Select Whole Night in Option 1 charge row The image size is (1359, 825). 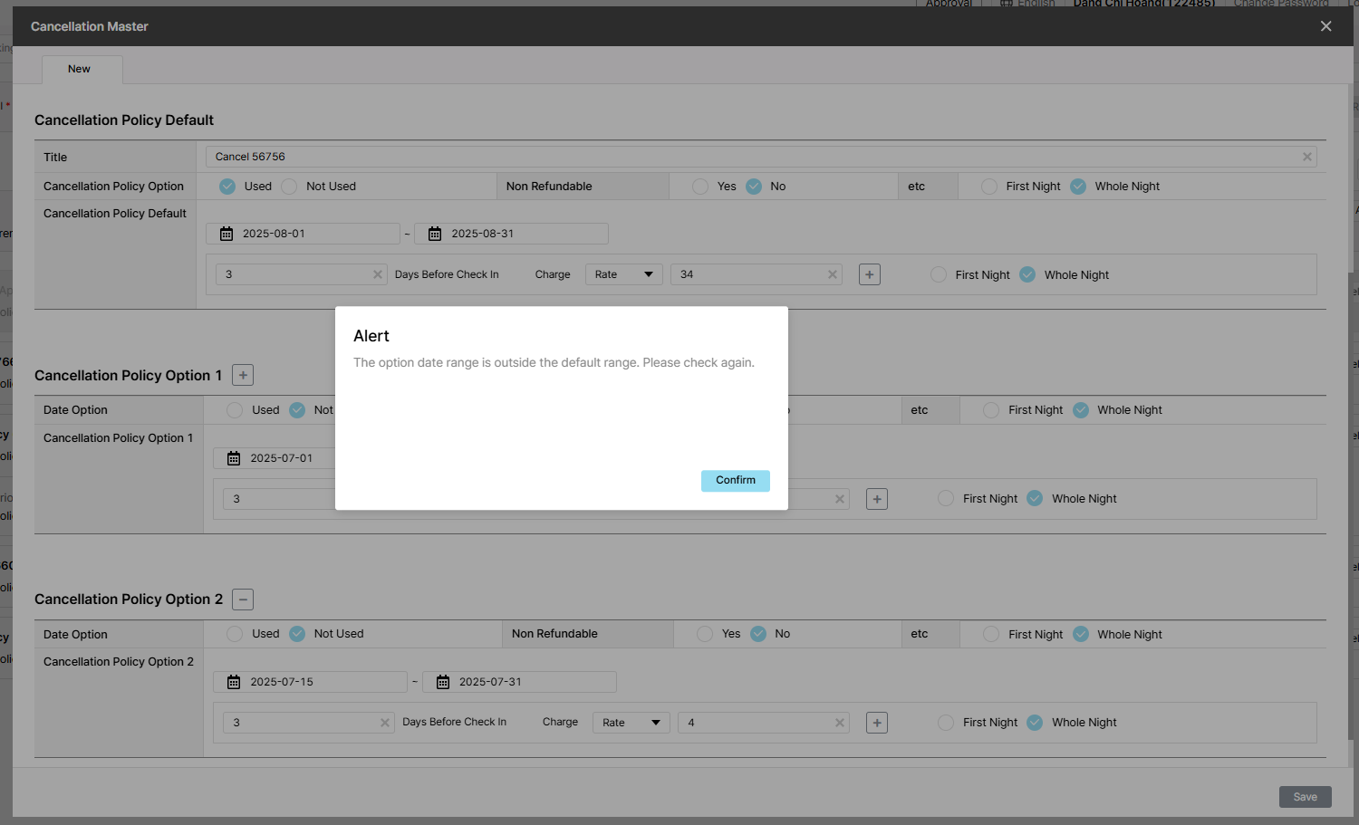[x=1035, y=498]
